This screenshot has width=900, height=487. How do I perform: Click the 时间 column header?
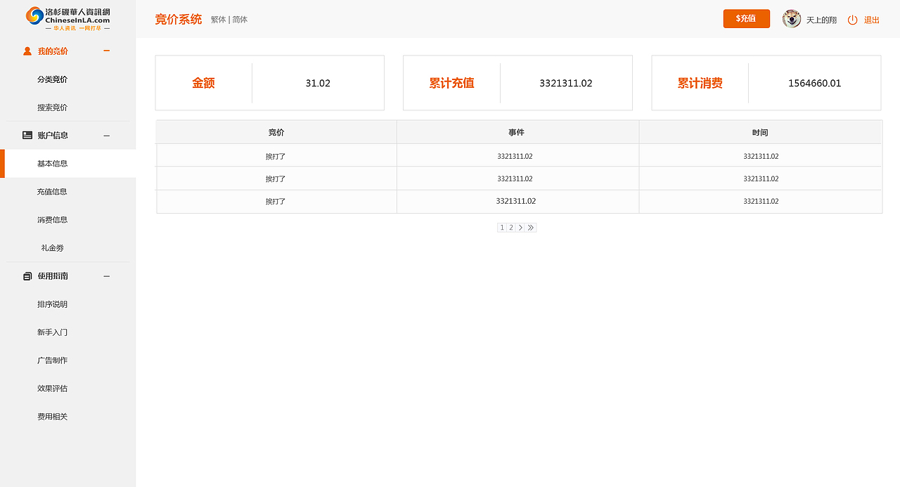coord(760,132)
